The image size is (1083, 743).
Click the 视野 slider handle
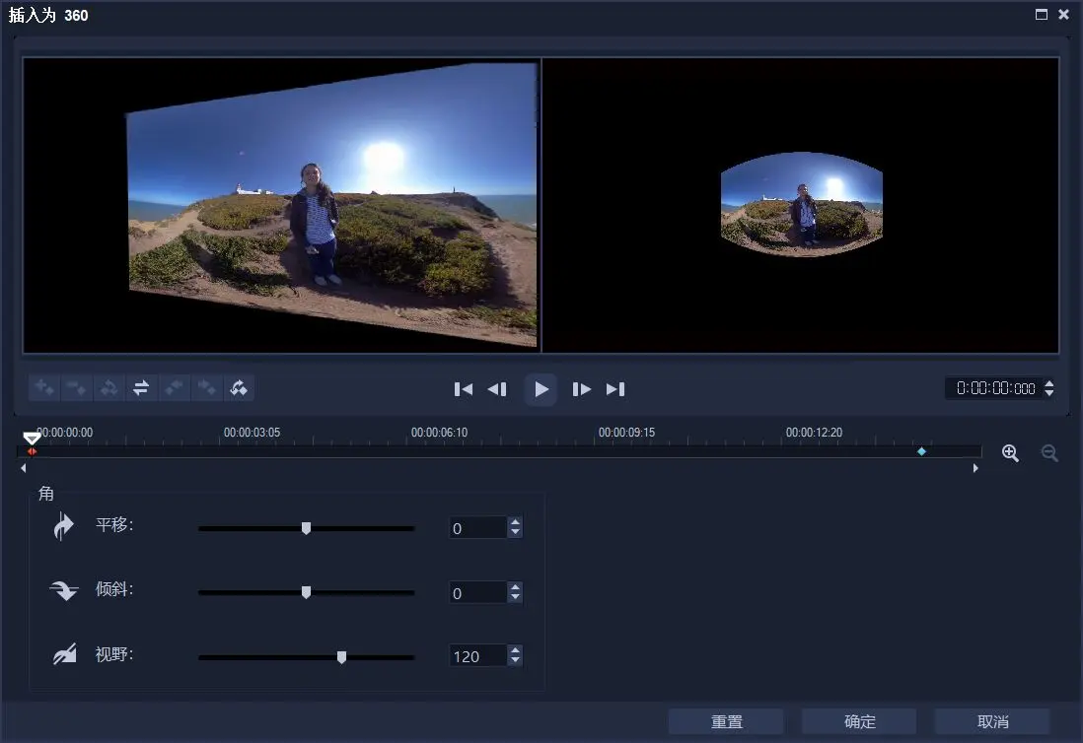click(x=341, y=657)
